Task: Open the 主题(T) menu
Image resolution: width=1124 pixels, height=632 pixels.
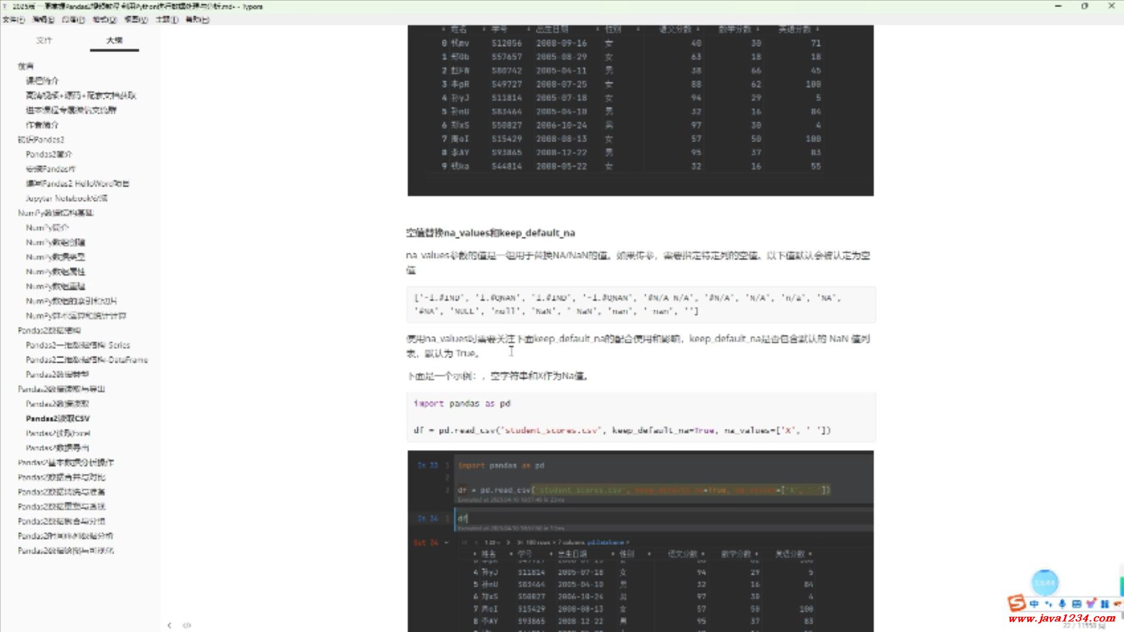Action: point(166,19)
